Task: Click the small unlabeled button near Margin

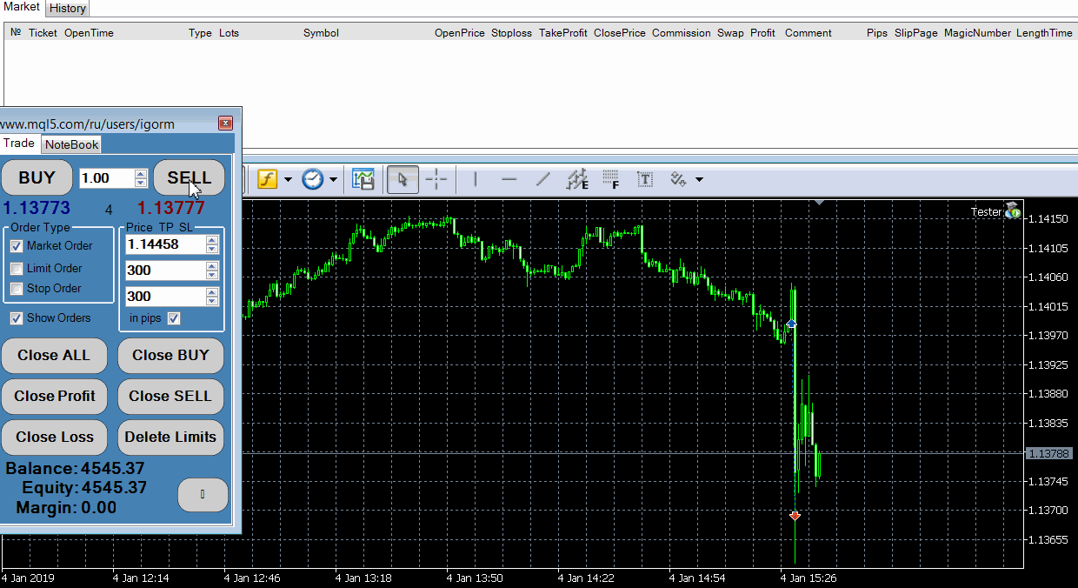Action: (203, 495)
